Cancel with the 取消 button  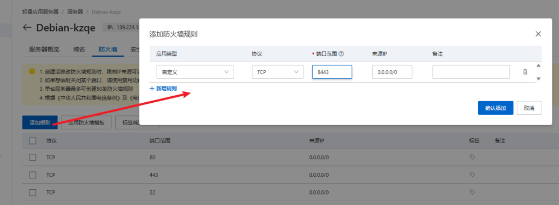click(530, 108)
